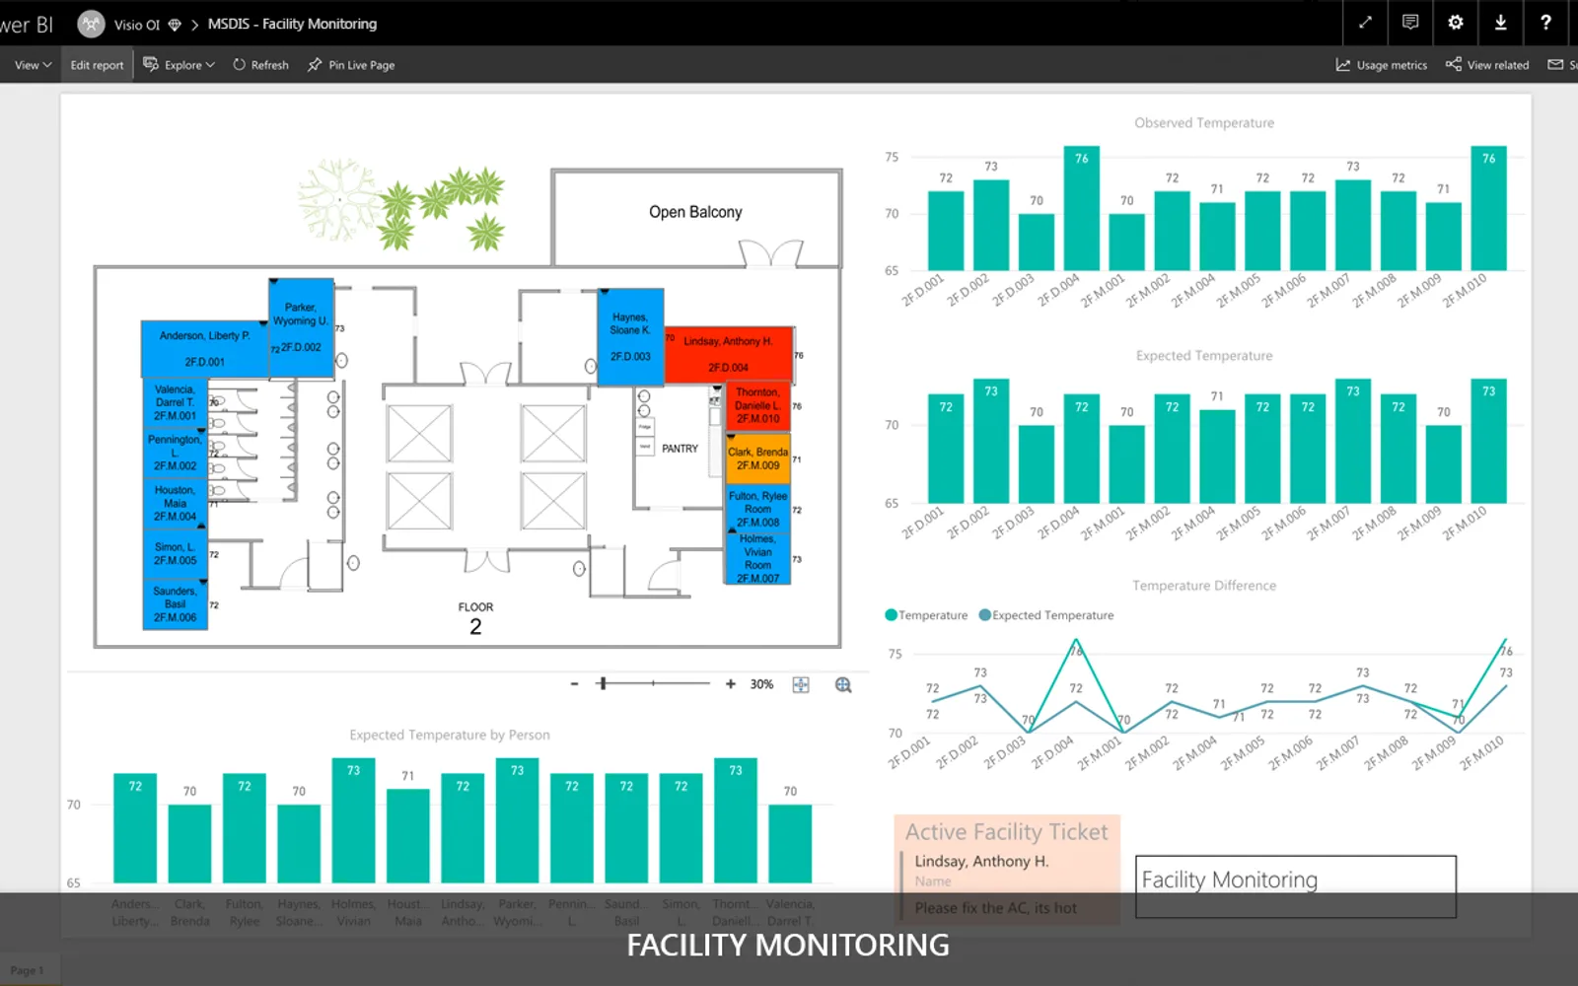The width and height of the screenshot is (1578, 986).
Task: Click the zoom out minus icon
Action: point(574,684)
